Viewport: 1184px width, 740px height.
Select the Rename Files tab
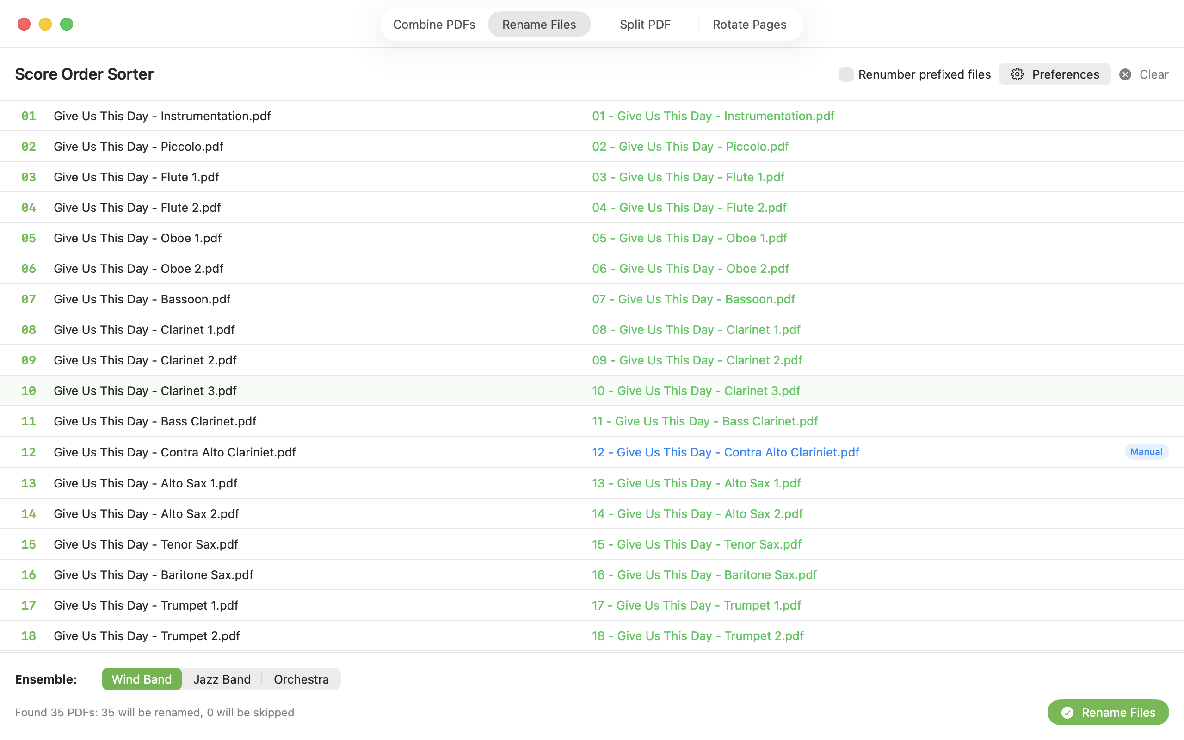click(539, 24)
